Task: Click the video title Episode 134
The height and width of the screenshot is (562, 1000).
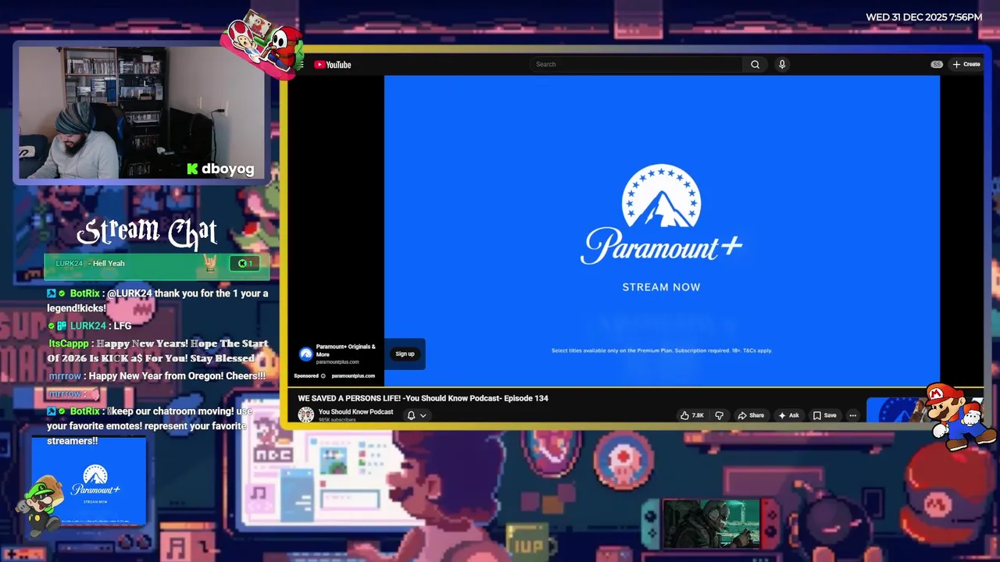Action: [423, 398]
